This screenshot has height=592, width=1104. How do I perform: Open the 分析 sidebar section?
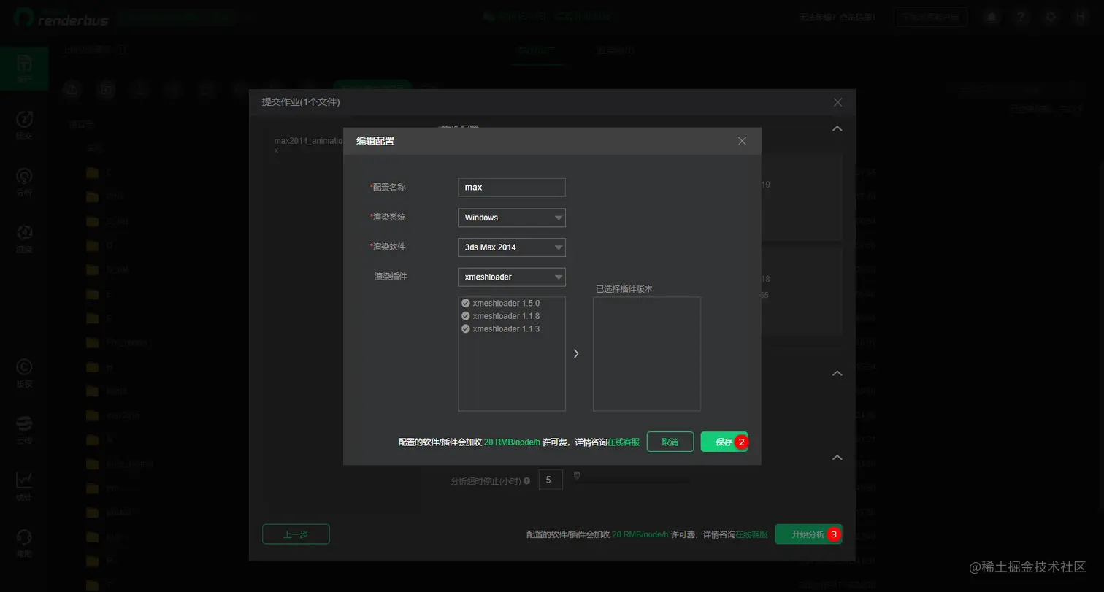pos(24,182)
